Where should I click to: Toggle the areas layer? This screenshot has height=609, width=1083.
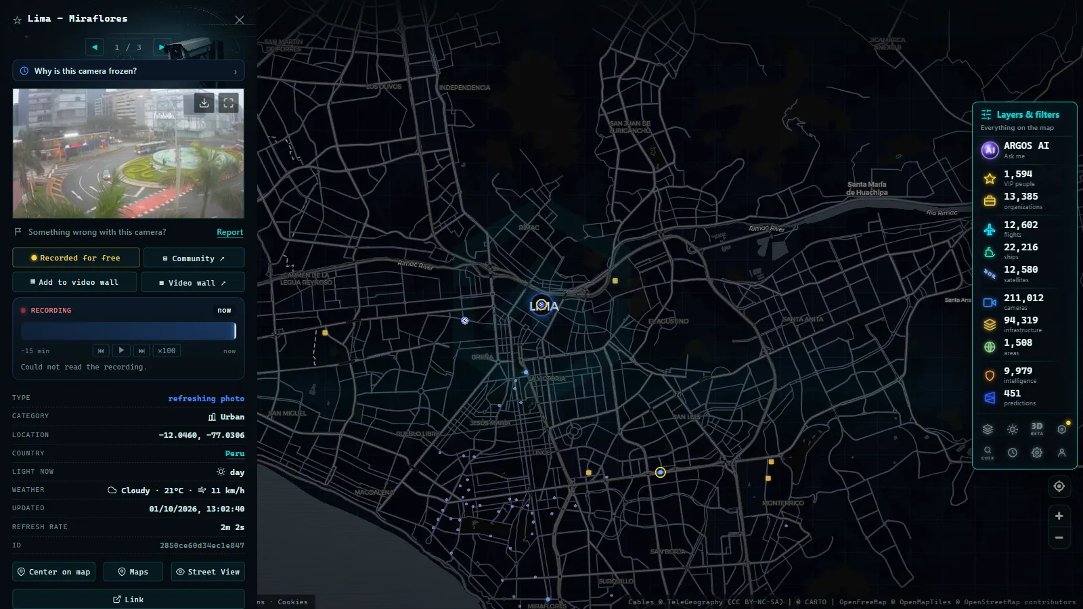1025,347
